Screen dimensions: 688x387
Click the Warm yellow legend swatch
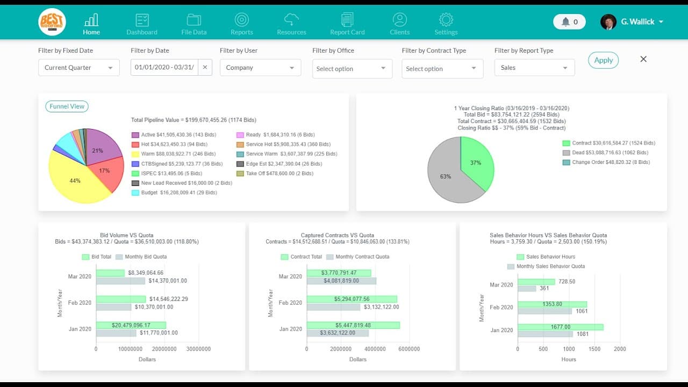[x=135, y=154]
